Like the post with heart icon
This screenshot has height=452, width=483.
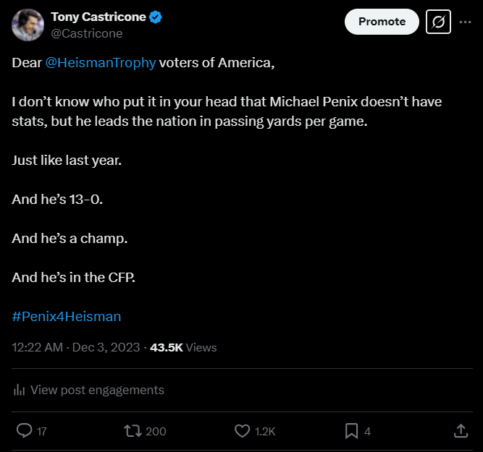(x=243, y=431)
